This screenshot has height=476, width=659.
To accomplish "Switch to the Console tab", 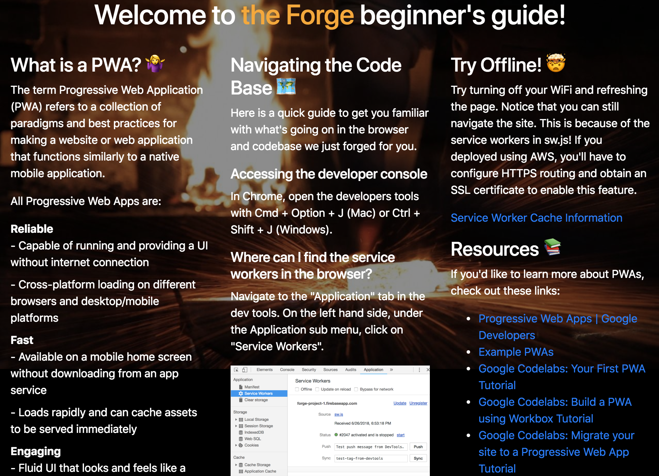I will click(x=287, y=370).
